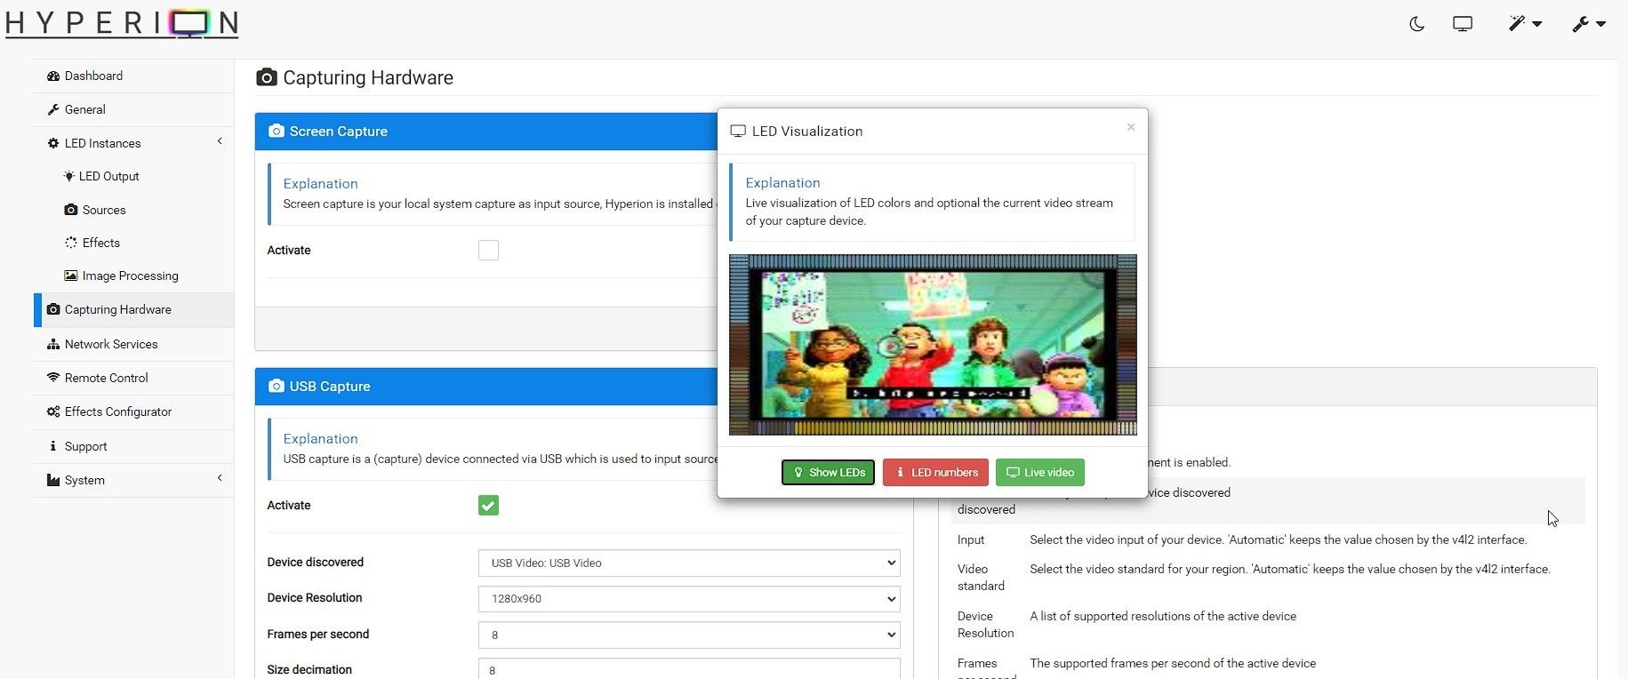Click the Size decimation input field
The width and height of the screenshot is (1628, 679).
coord(689,670)
